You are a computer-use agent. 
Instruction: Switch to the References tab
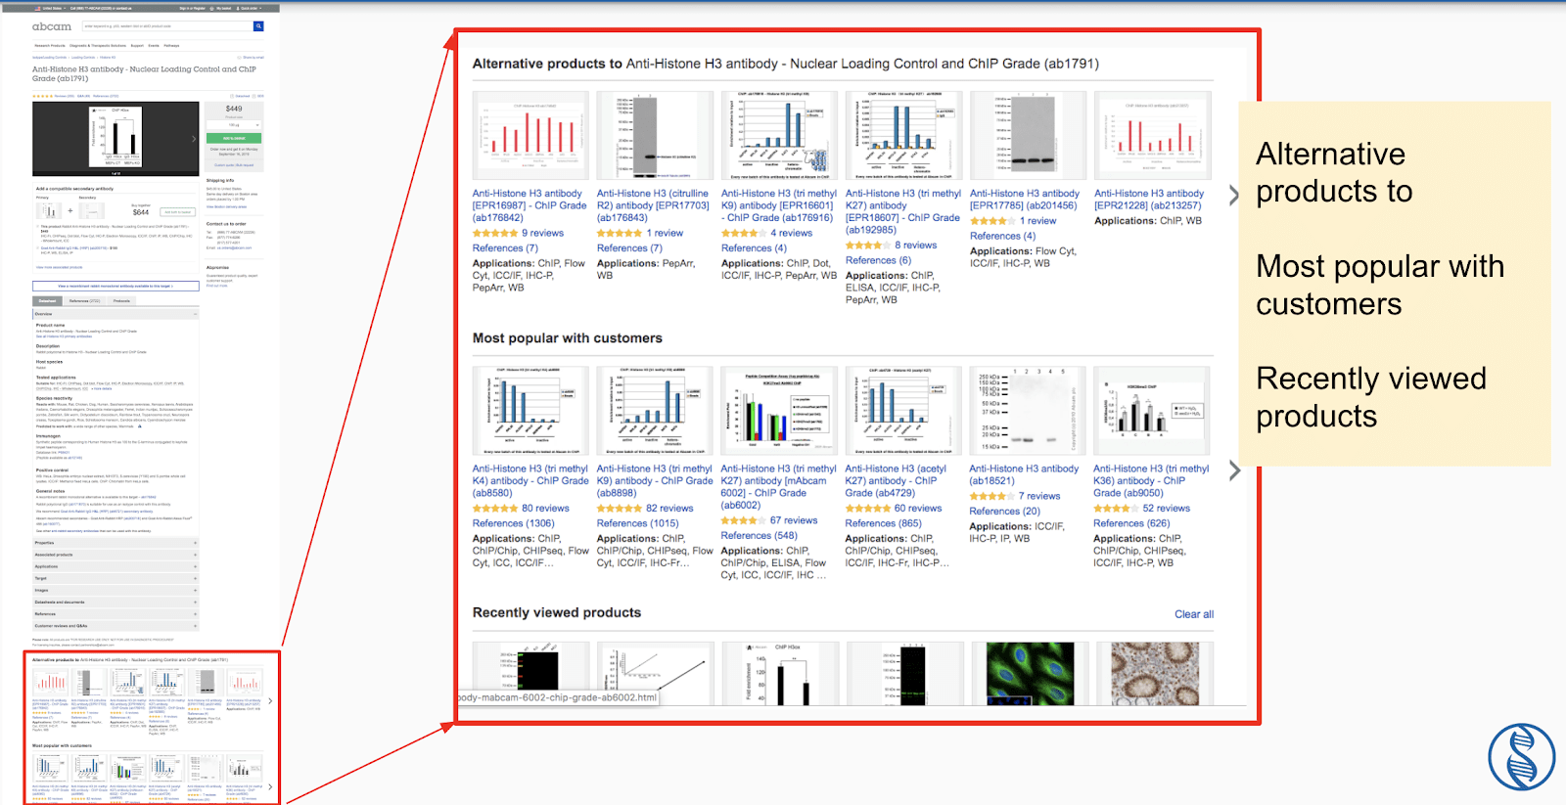pos(84,300)
